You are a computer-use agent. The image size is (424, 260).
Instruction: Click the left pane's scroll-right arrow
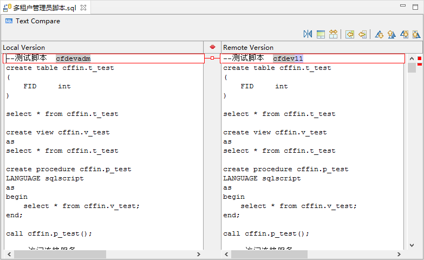pyautogui.click(x=199, y=255)
